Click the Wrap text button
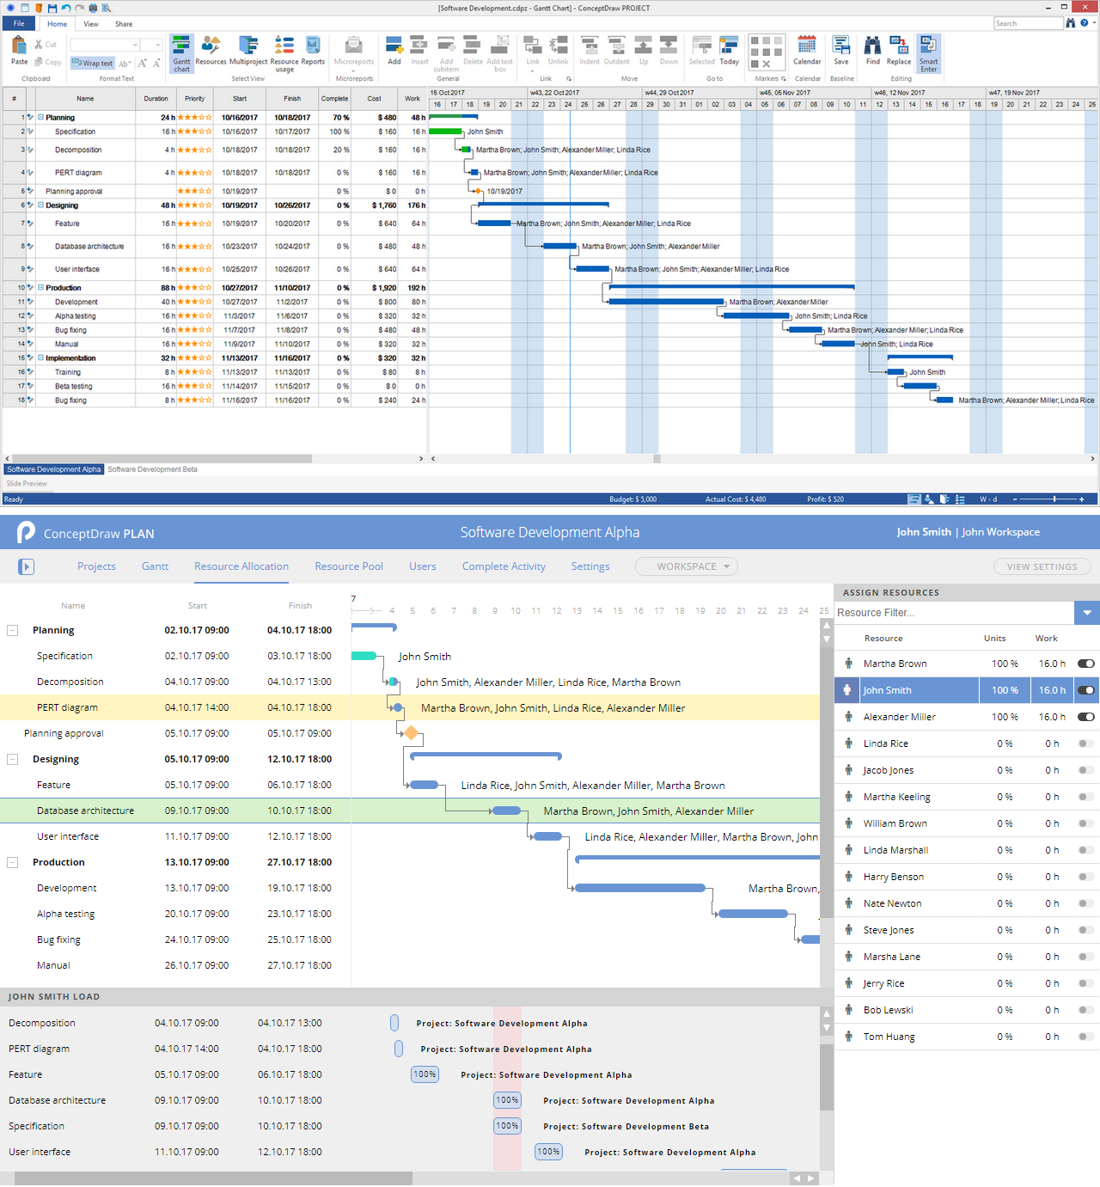The width and height of the screenshot is (1100, 1187). tap(93, 63)
